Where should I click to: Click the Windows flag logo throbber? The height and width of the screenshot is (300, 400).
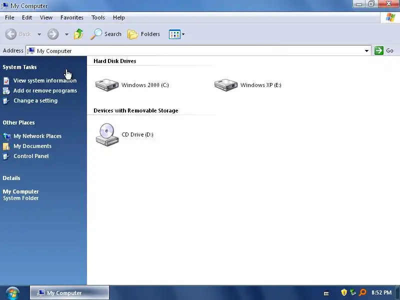click(x=390, y=17)
